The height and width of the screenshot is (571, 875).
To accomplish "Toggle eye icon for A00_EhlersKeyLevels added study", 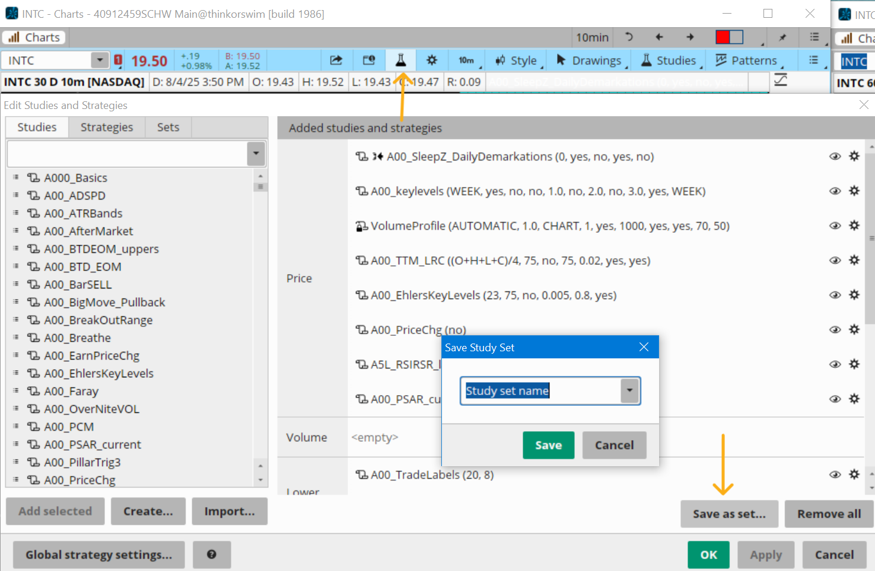I will (835, 295).
